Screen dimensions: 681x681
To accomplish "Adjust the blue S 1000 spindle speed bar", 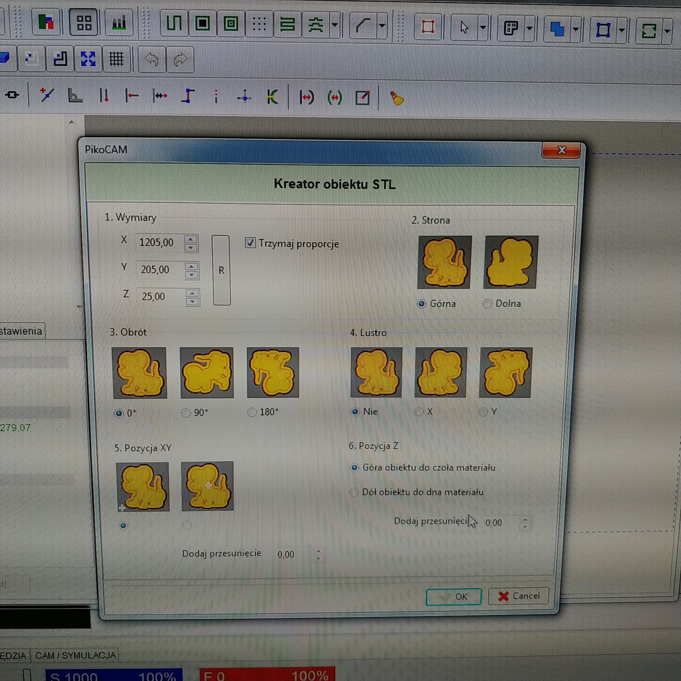I will click(x=113, y=675).
